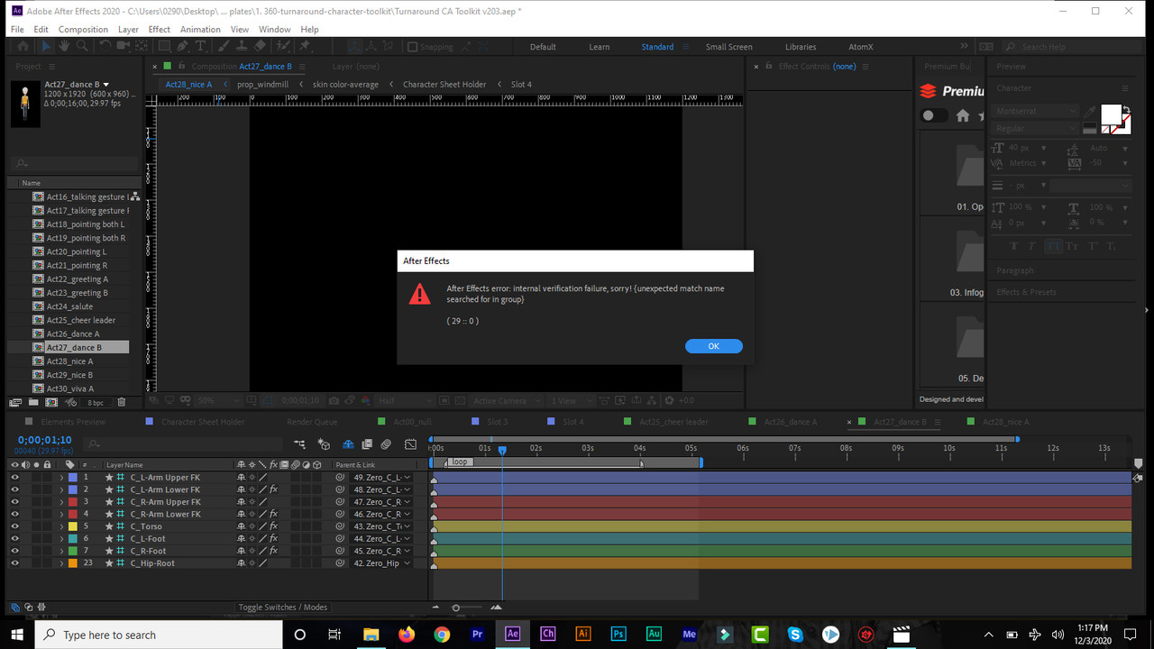Switch to the Act26_dance A timeline tab
Viewport: 1154px width, 649px height.
pos(791,422)
